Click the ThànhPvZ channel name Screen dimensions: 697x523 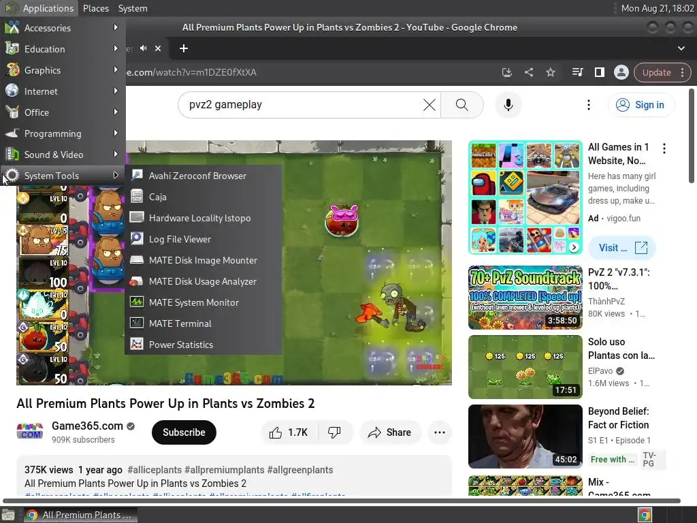[606, 301]
